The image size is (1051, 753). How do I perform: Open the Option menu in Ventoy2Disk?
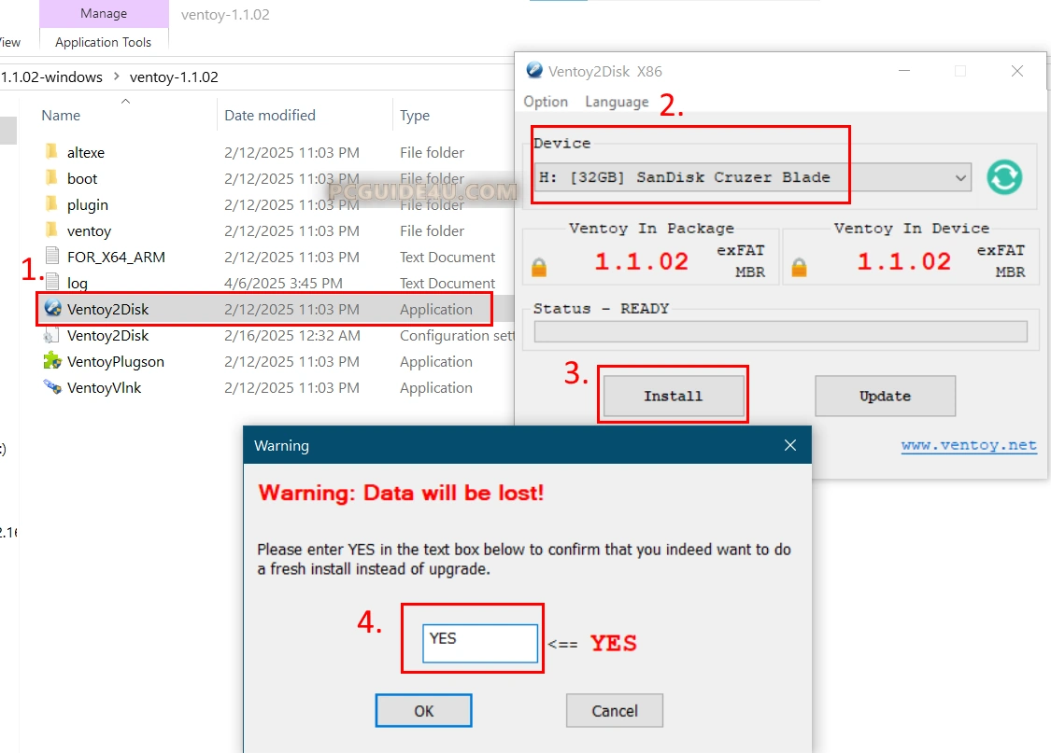pos(546,102)
